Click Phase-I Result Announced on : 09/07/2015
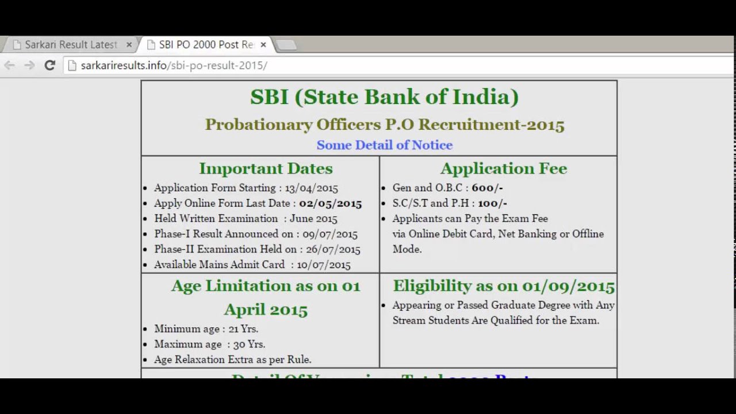 (x=256, y=234)
